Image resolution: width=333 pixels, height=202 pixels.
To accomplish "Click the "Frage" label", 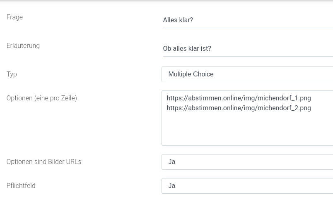I will pos(14,17).
